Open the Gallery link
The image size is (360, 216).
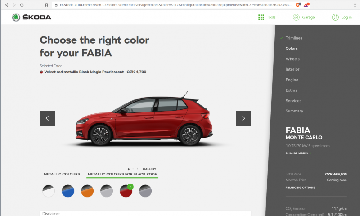pyautogui.click(x=149, y=169)
